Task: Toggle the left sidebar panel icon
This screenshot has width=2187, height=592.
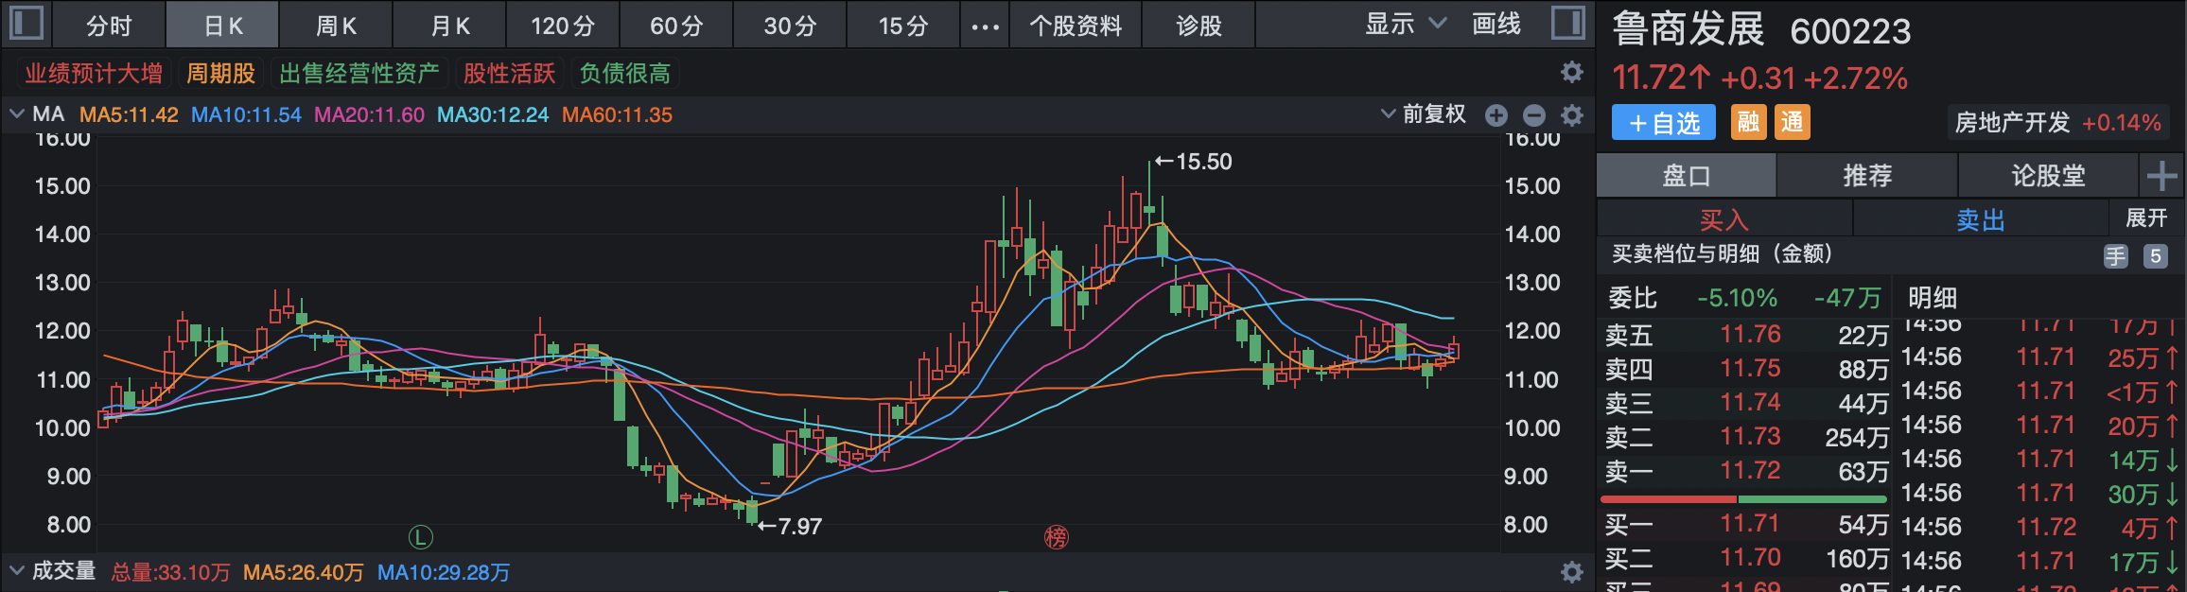Action: [26, 23]
